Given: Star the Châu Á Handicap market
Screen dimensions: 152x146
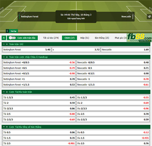Looking at the screenshot, I should tap(7, 57).
